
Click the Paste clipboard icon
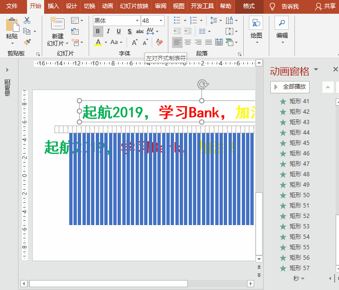click(12, 25)
